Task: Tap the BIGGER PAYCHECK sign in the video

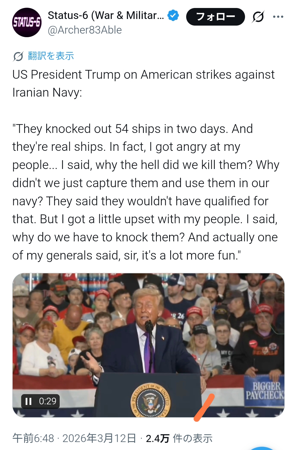Action: point(265,390)
